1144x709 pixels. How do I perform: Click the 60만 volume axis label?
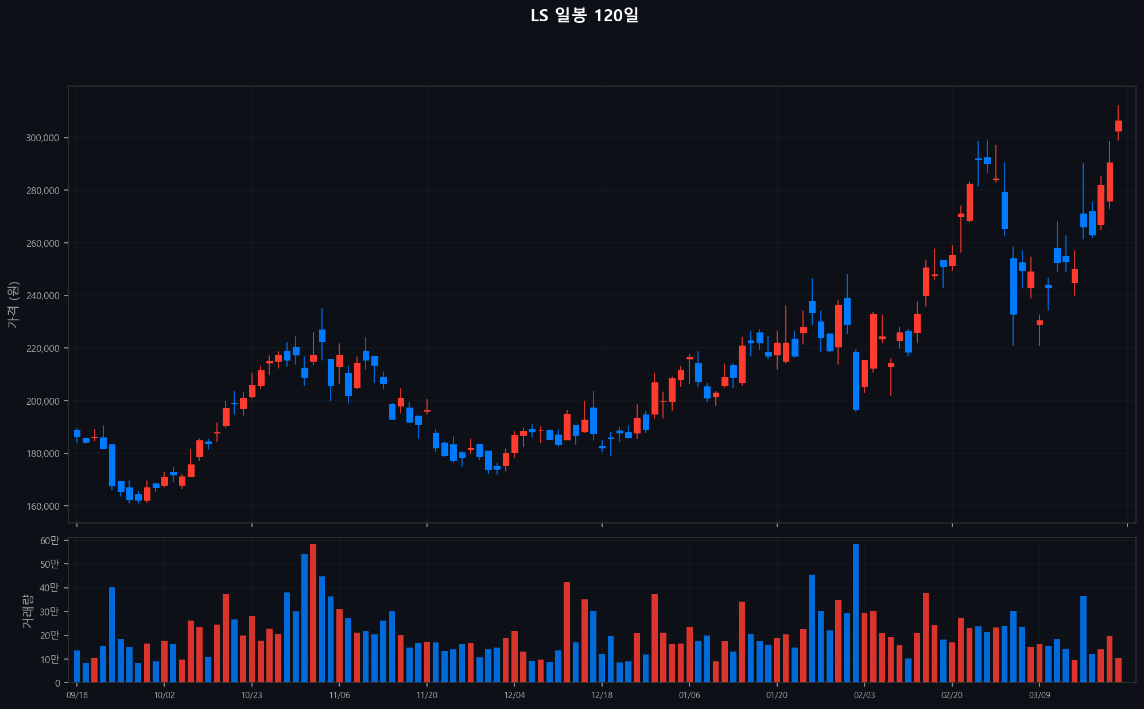[49, 540]
